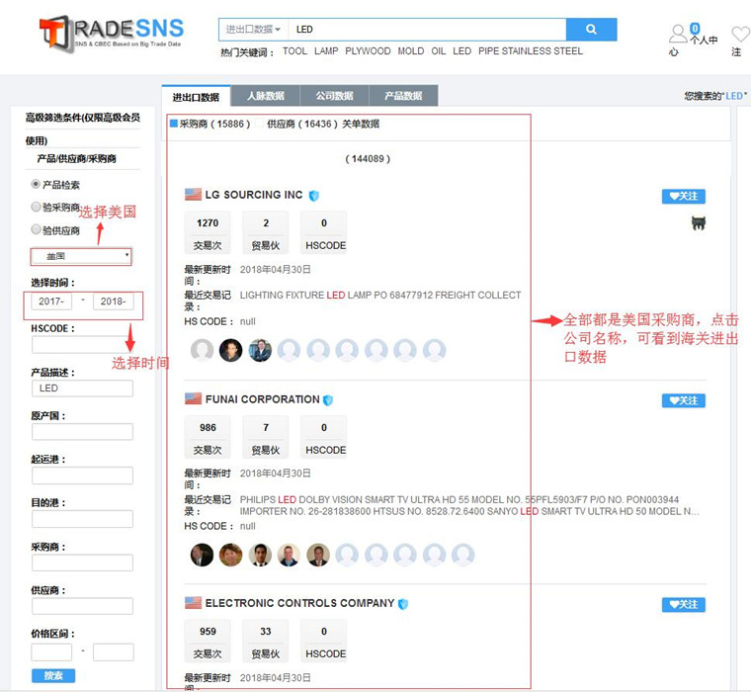This screenshot has height=692, width=751.
Task: Switch to the 人脉数据 tab
Action: point(266,96)
